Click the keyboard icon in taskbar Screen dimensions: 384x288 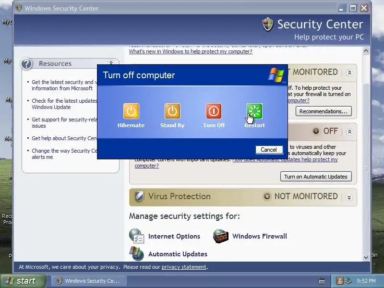322,281
